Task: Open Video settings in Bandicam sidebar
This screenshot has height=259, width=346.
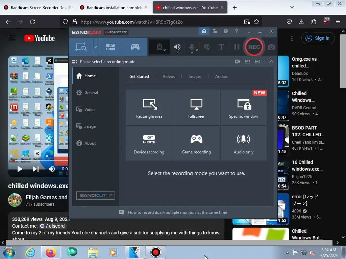Action: point(96,110)
